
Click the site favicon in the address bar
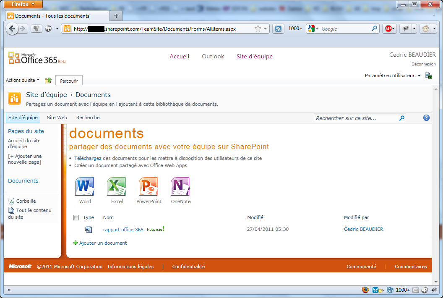click(x=67, y=29)
